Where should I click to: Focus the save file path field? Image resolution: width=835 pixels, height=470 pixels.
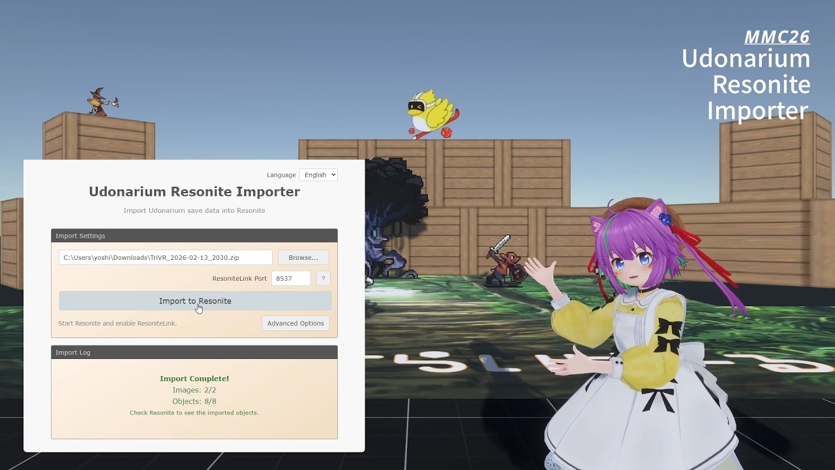166,257
